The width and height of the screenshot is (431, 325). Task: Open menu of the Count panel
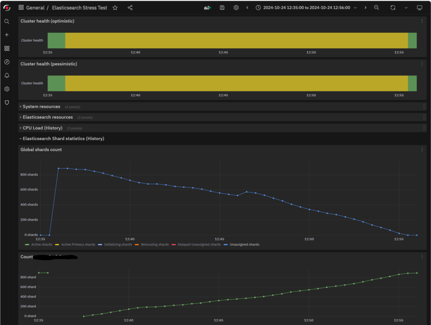[422, 256]
